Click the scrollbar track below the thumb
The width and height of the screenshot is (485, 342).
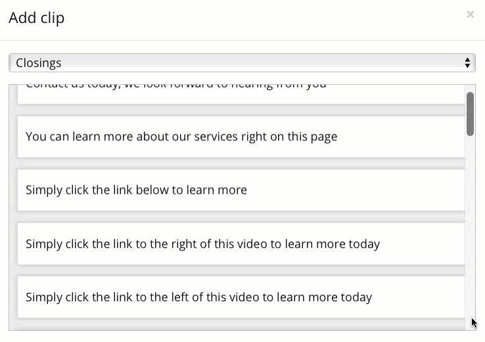coord(470,232)
